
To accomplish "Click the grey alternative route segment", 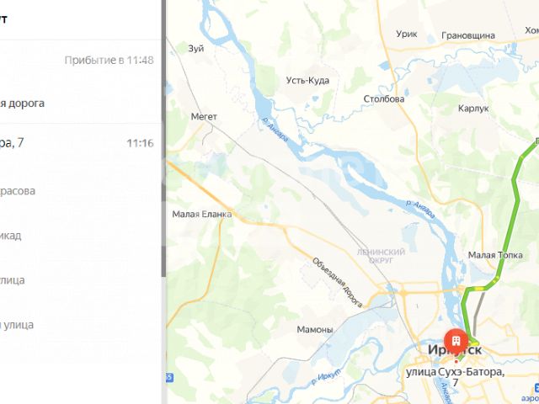I will (478, 312).
